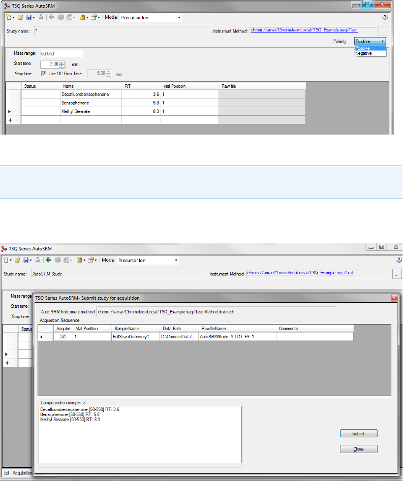403x481 pixels.
Task: Click Vial Position column header in compound table
Action: [190, 86]
